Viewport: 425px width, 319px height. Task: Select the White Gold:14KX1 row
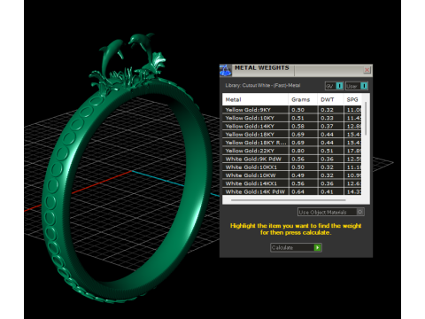click(x=291, y=183)
